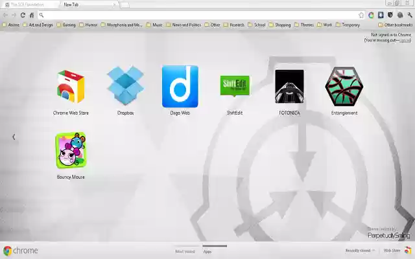The height and width of the screenshot is (259, 415).
Task: Expand the Themes bookmarks folder
Action: [x=304, y=25]
